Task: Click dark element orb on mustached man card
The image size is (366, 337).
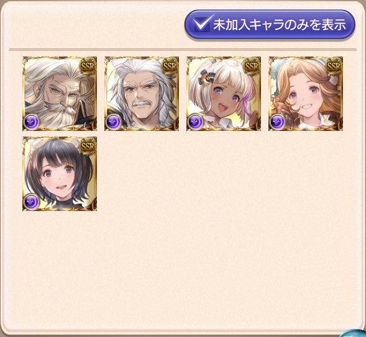Action: (114, 122)
